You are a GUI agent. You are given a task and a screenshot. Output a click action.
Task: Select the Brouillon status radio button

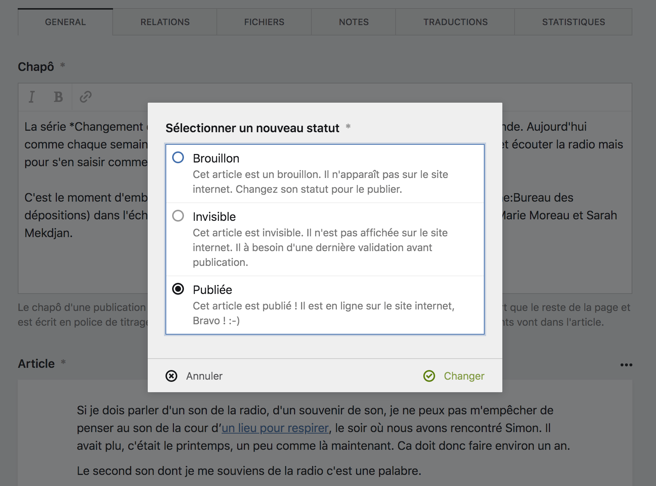[178, 158]
